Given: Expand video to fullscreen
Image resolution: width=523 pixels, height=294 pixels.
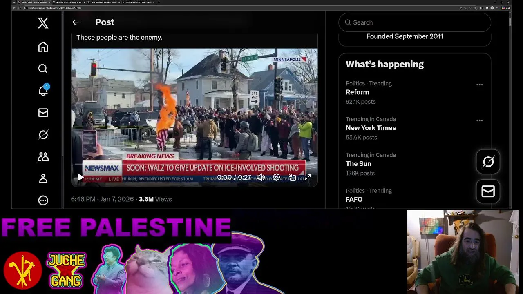Looking at the screenshot, I should coord(308,177).
